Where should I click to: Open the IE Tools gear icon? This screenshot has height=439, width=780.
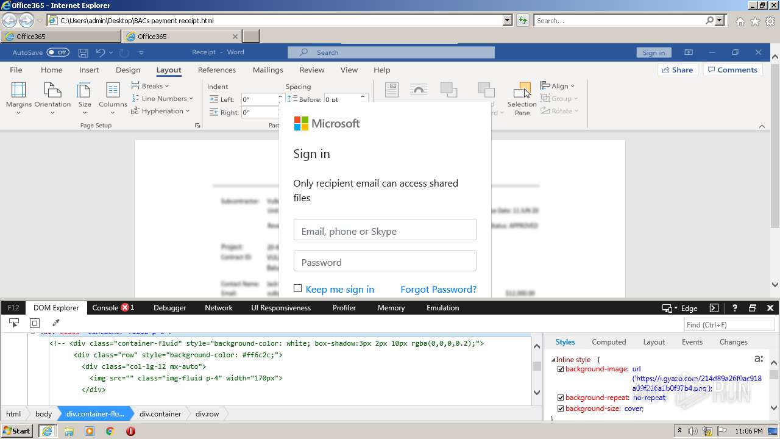click(770, 21)
